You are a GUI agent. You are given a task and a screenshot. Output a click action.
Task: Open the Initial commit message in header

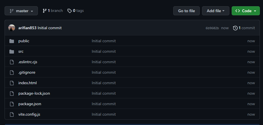coord(50,28)
